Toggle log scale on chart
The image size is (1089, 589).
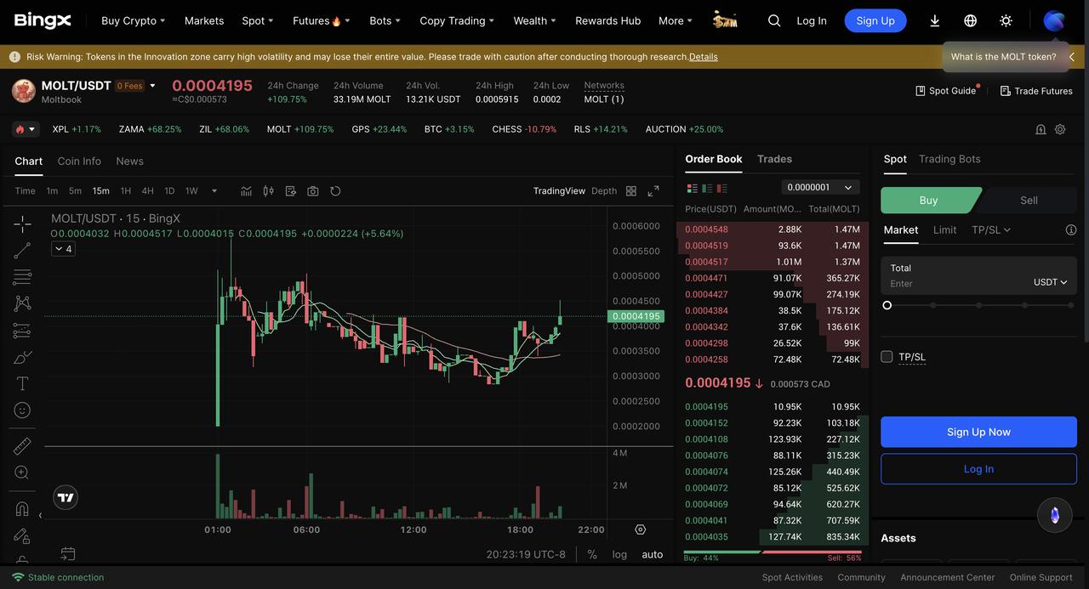pyautogui.click(x=619, y=554)
